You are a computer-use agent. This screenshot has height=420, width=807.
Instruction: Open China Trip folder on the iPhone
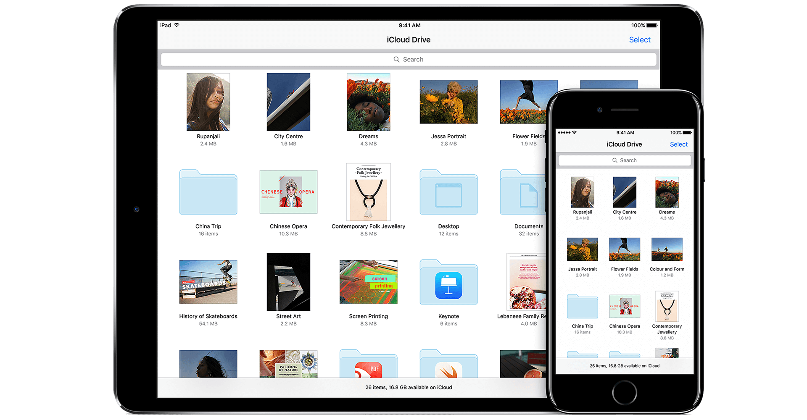coord(582,306)
